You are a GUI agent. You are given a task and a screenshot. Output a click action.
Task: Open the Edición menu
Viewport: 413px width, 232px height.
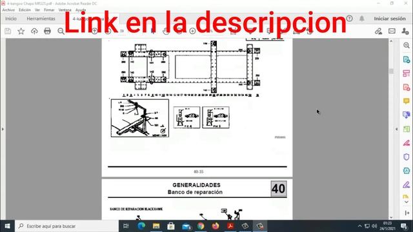click(25, 10)
